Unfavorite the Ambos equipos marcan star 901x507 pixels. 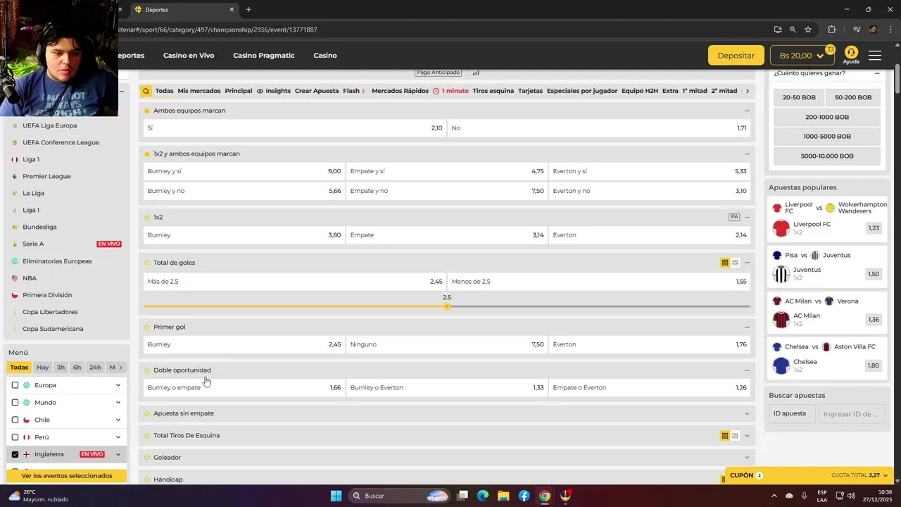click(x=147, y=111)
